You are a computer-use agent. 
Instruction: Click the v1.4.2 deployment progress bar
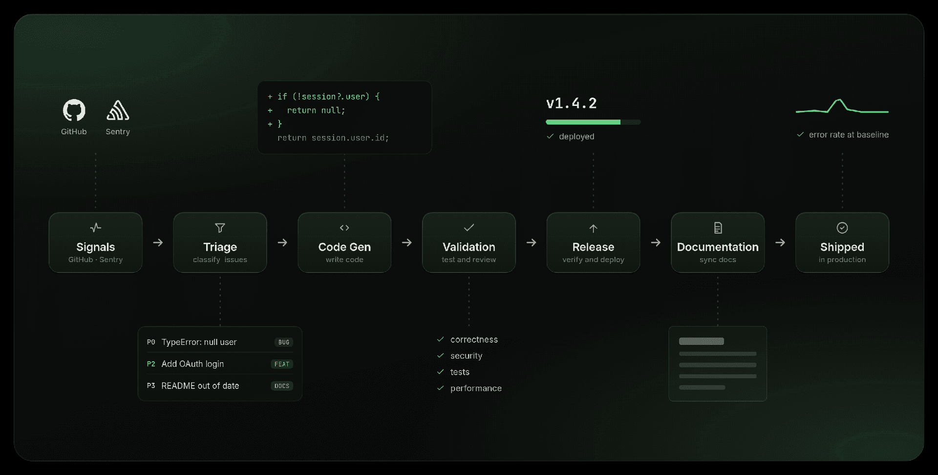click(x=593, y=122)
